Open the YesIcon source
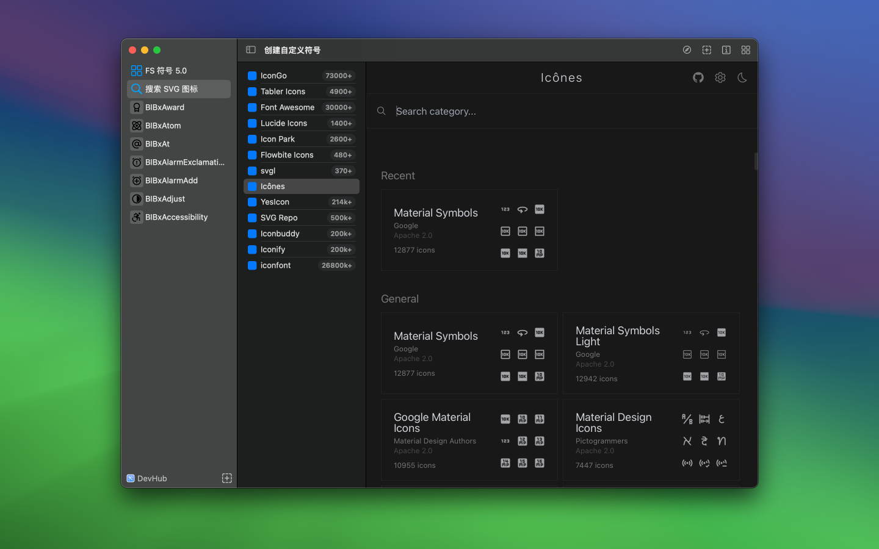879x549 pixels. 302,202
